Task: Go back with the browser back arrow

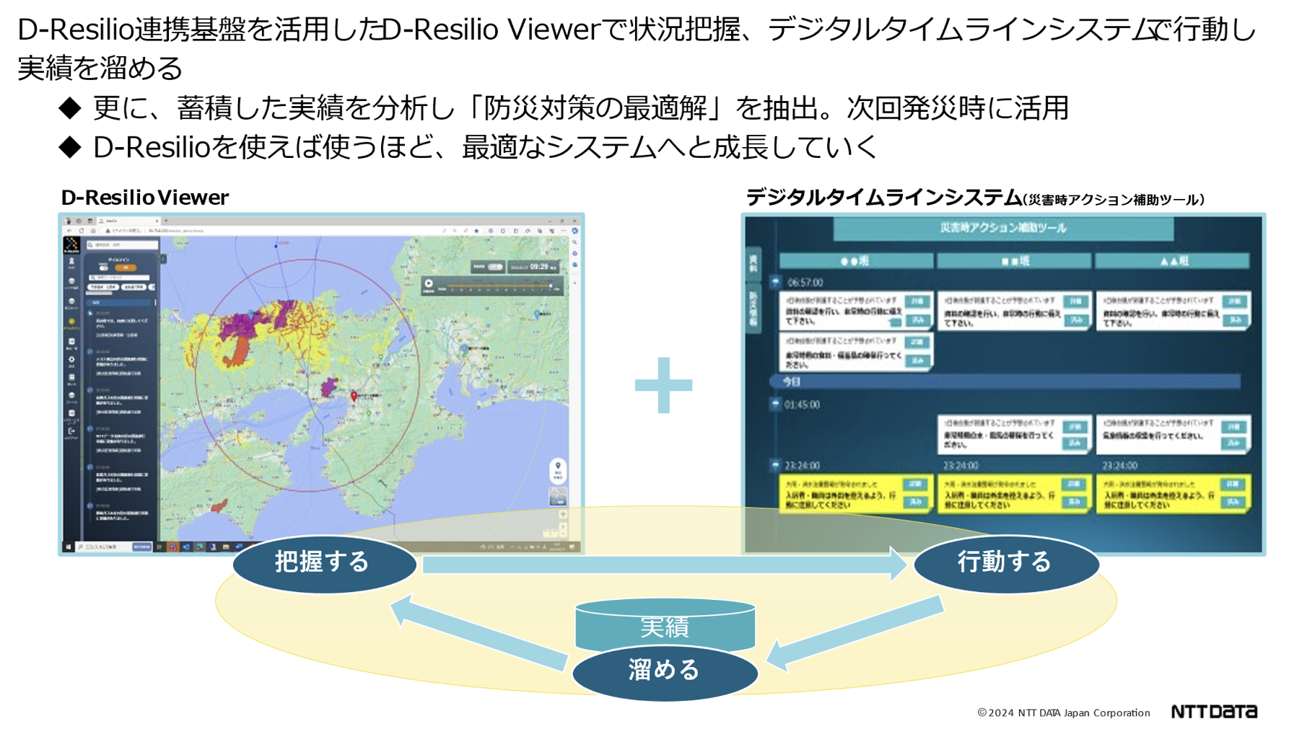Action: (x=69, y=231)
